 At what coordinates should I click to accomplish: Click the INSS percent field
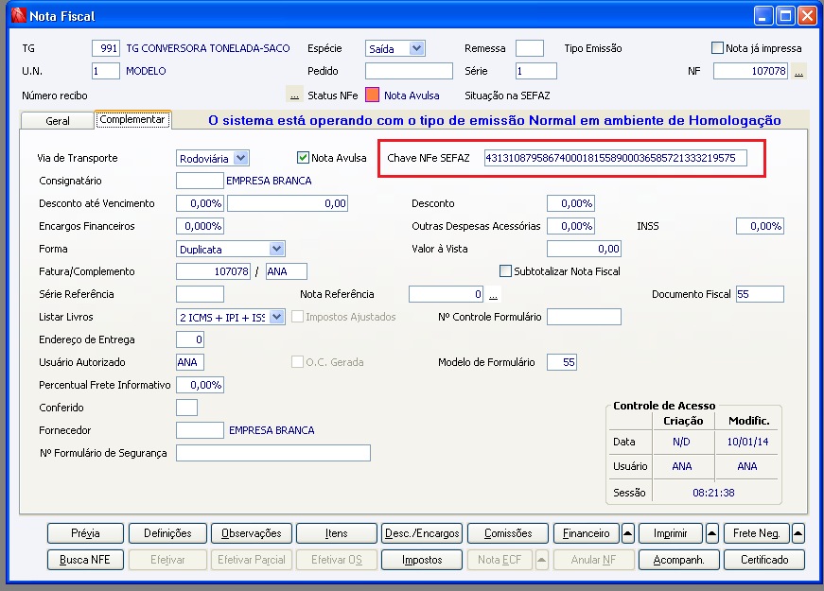[760, 226]
